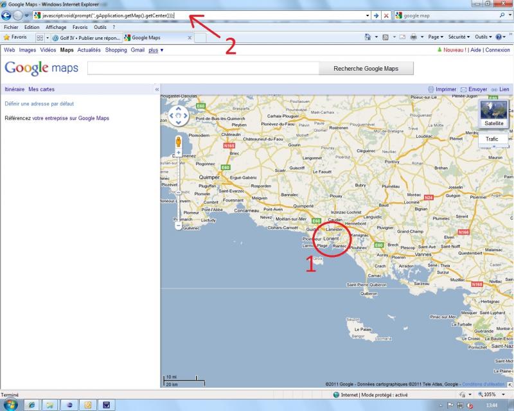514x411 pixels.
Task: Open a new blank browser tab
Action: coord(200,38)
